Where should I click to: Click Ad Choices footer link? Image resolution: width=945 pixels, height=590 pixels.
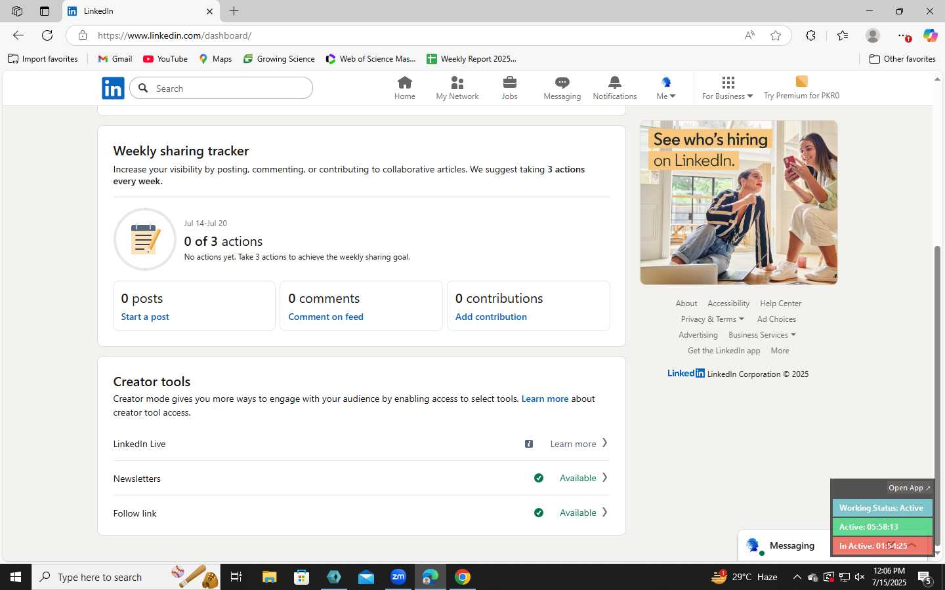tap(776, 319)
